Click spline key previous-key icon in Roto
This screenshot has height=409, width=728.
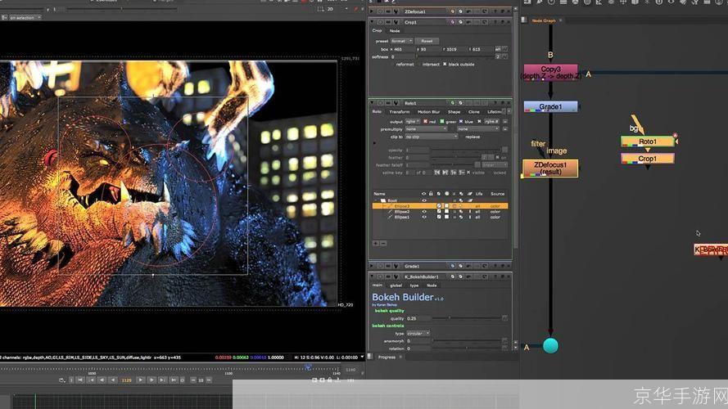tap(437, 173)
